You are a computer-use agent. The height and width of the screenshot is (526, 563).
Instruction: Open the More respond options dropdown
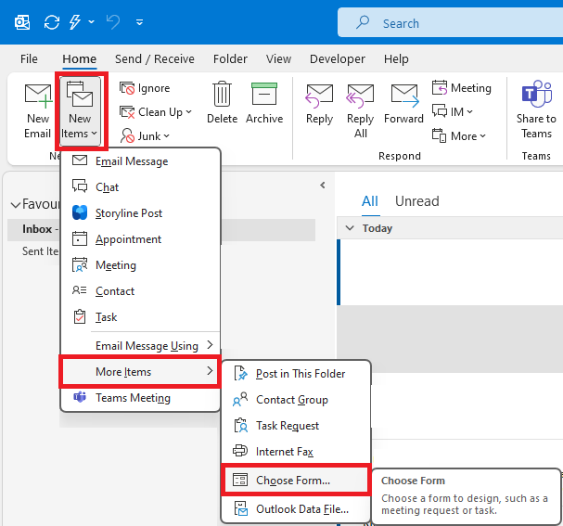click(x=458, y=136)
